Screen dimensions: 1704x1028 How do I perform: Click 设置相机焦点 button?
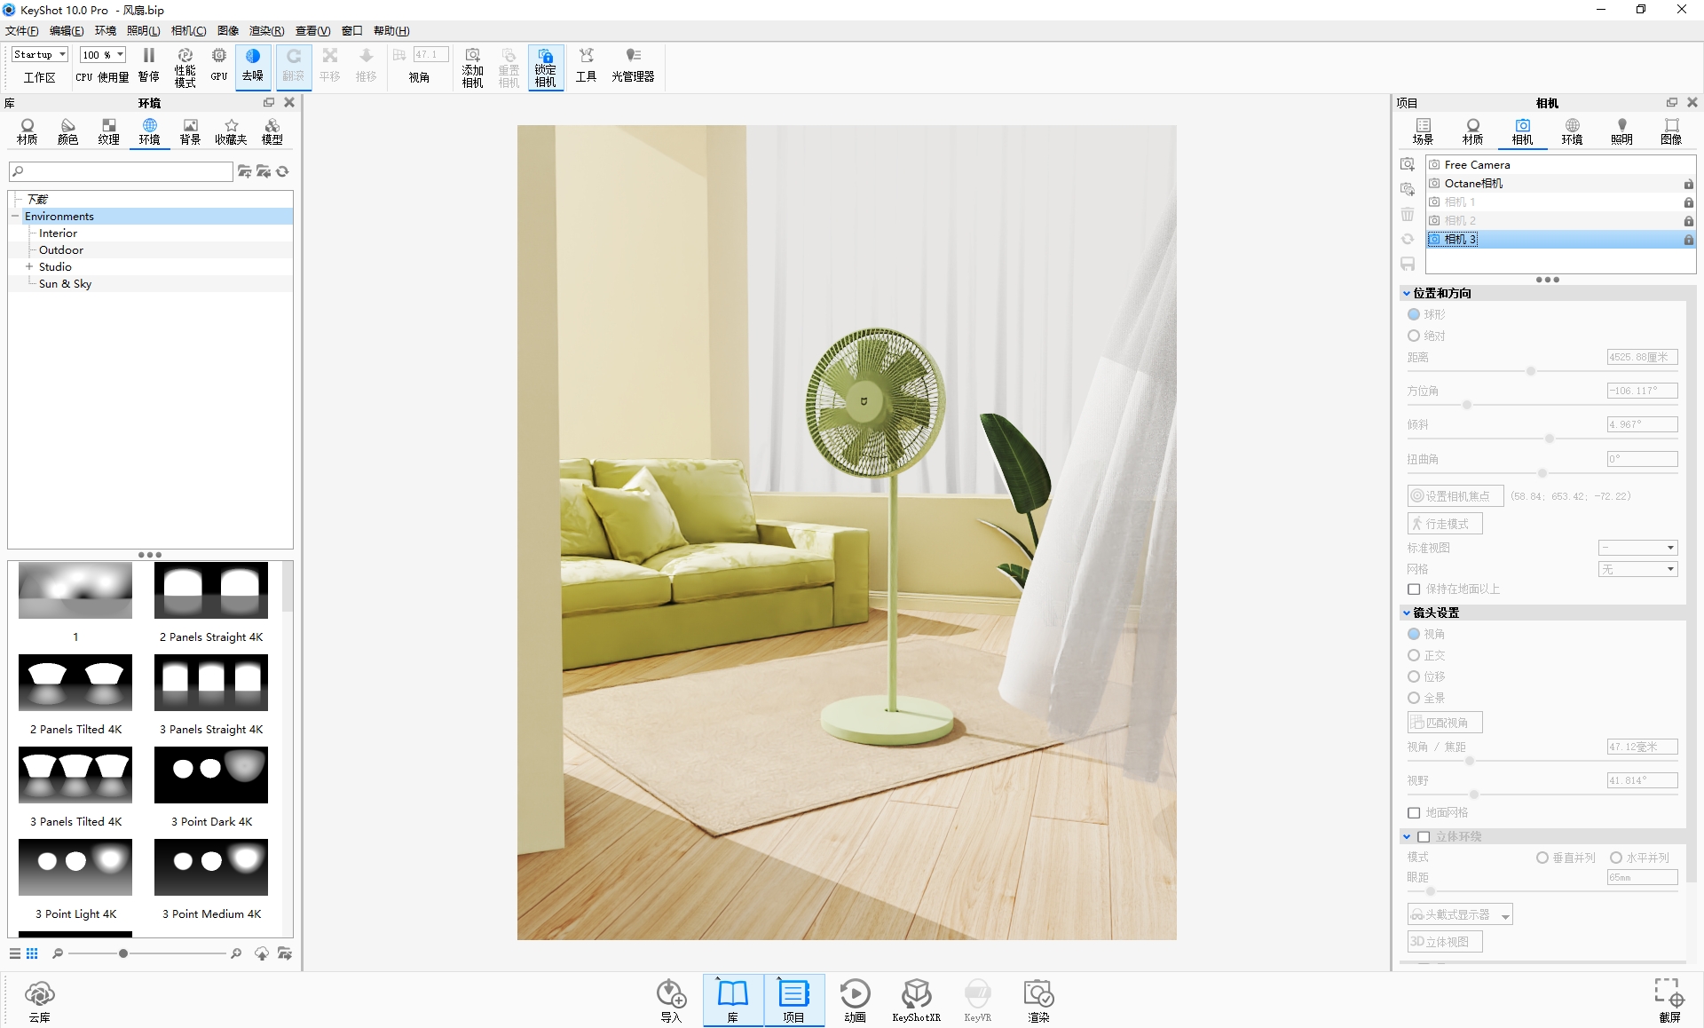tap(1455, 496)
